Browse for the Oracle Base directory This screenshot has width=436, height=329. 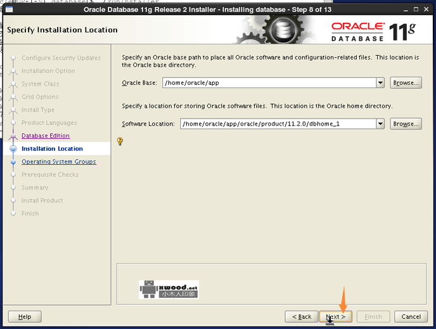tap(406, 83)
